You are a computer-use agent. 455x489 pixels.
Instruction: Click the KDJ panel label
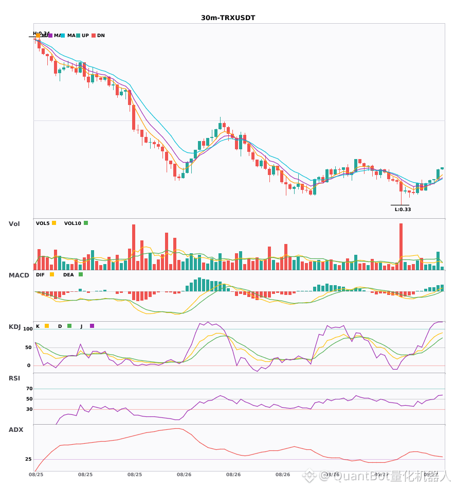point(14,327)
